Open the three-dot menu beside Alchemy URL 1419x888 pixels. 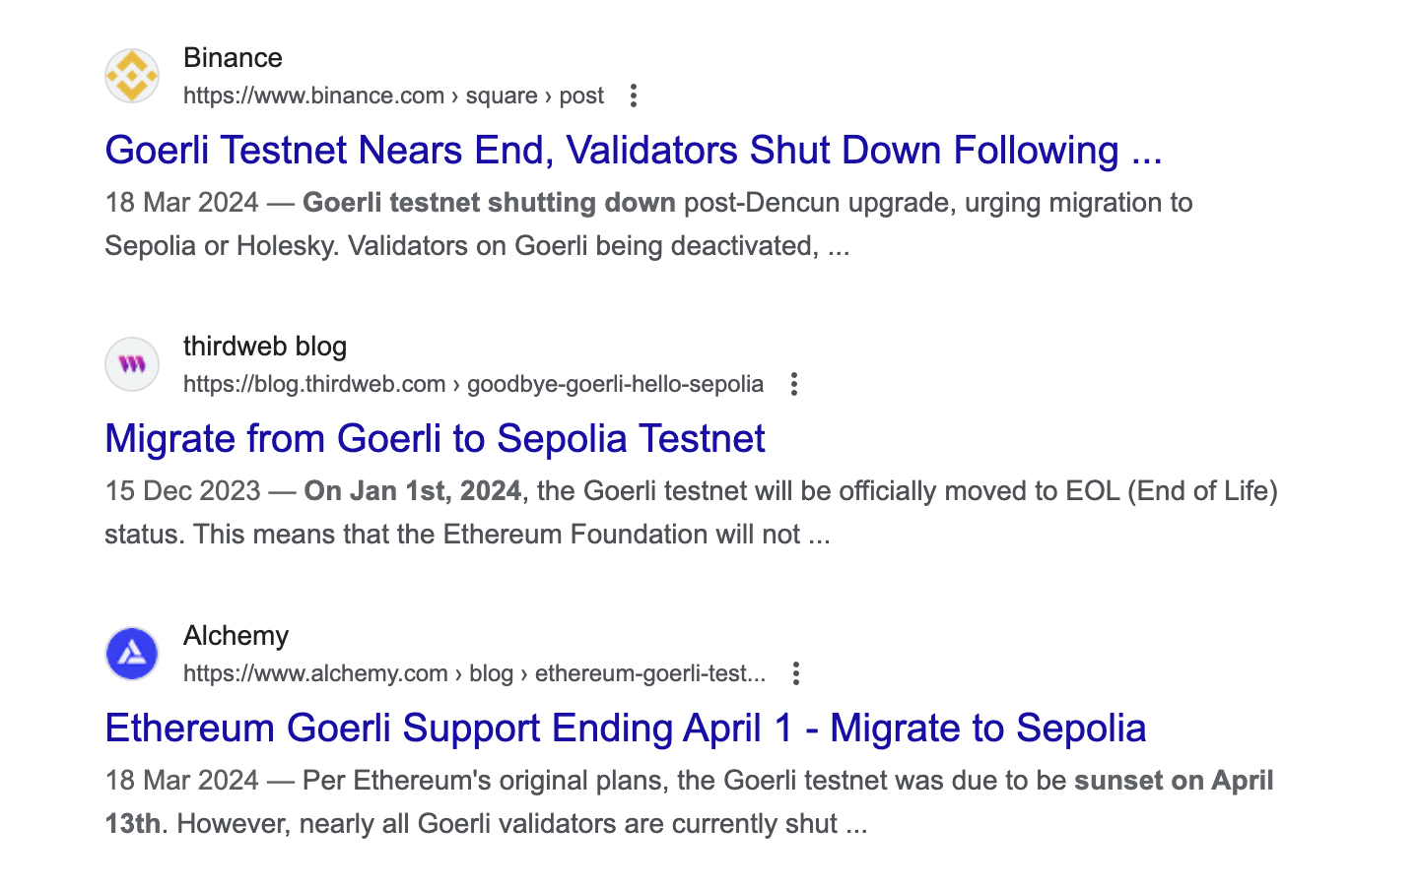[795, 673]
